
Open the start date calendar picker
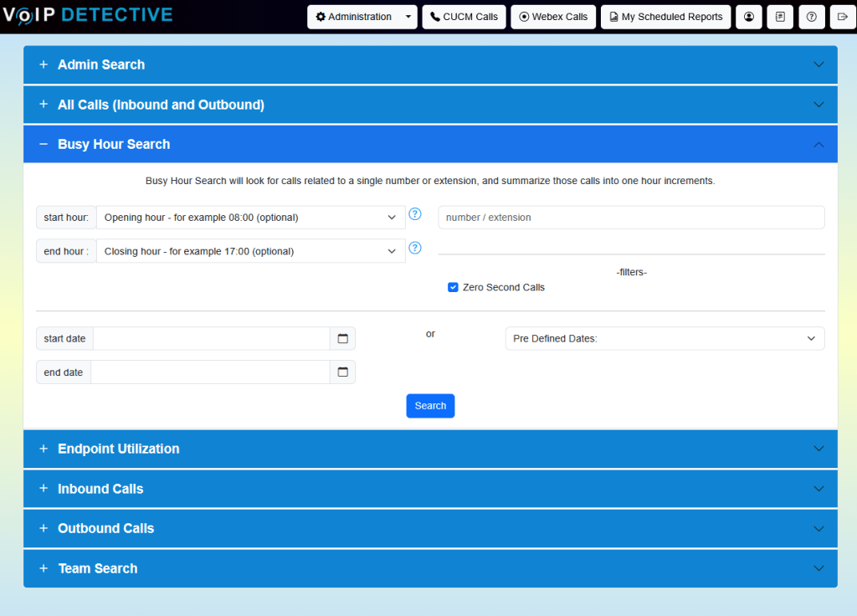click(x=343, y=338)
